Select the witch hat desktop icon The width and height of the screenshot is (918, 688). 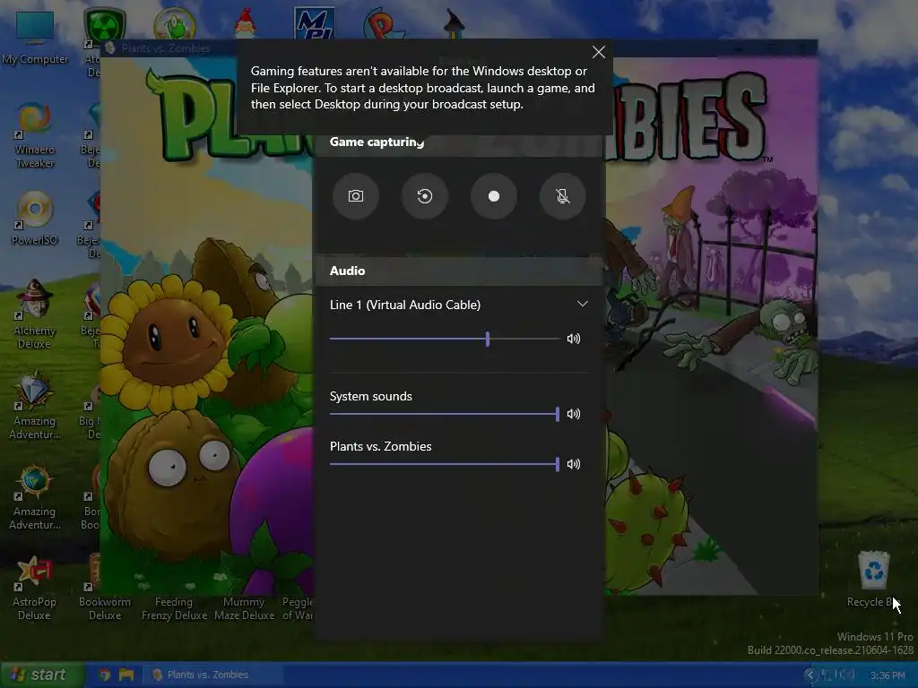pos(454,23)
